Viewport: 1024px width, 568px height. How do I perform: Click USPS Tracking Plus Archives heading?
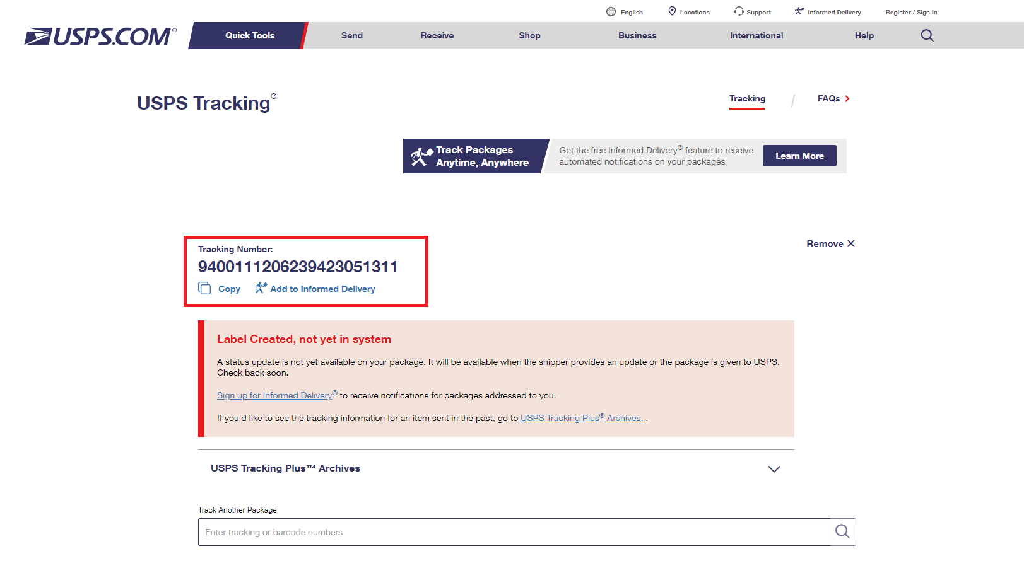click(285, 468)
